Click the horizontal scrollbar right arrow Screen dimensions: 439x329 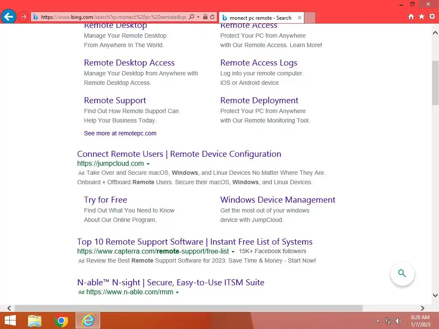[x=422, y=308]
